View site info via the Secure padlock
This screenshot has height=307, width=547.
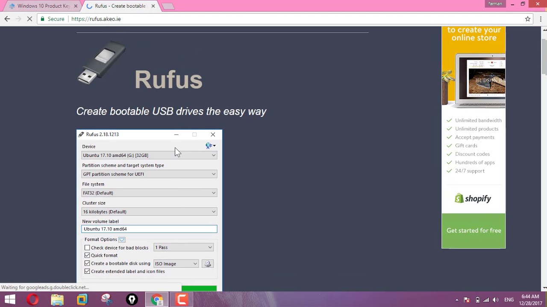point(52,19)
